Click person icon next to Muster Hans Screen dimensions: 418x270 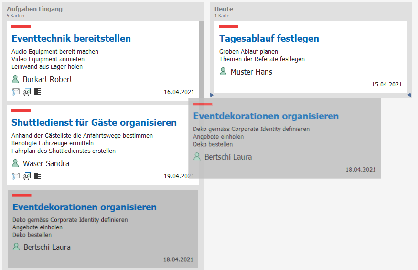223,71
